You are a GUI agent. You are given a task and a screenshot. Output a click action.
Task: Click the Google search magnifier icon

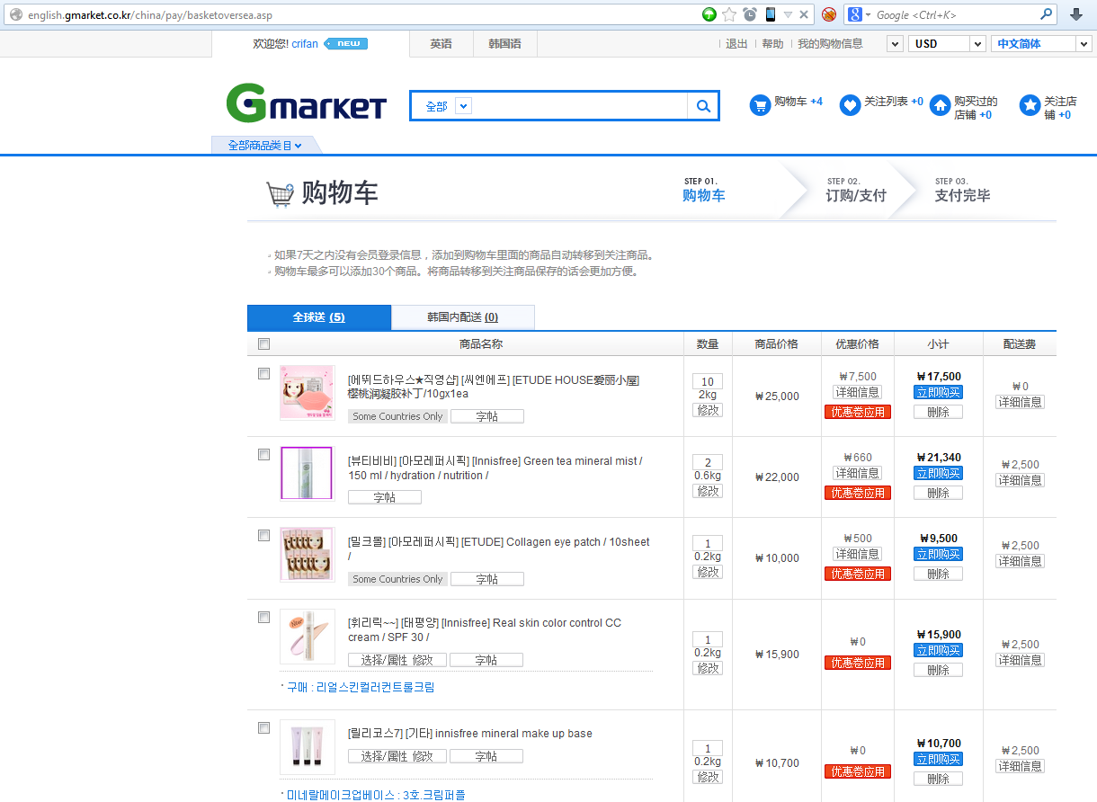tap(1047, 14)
